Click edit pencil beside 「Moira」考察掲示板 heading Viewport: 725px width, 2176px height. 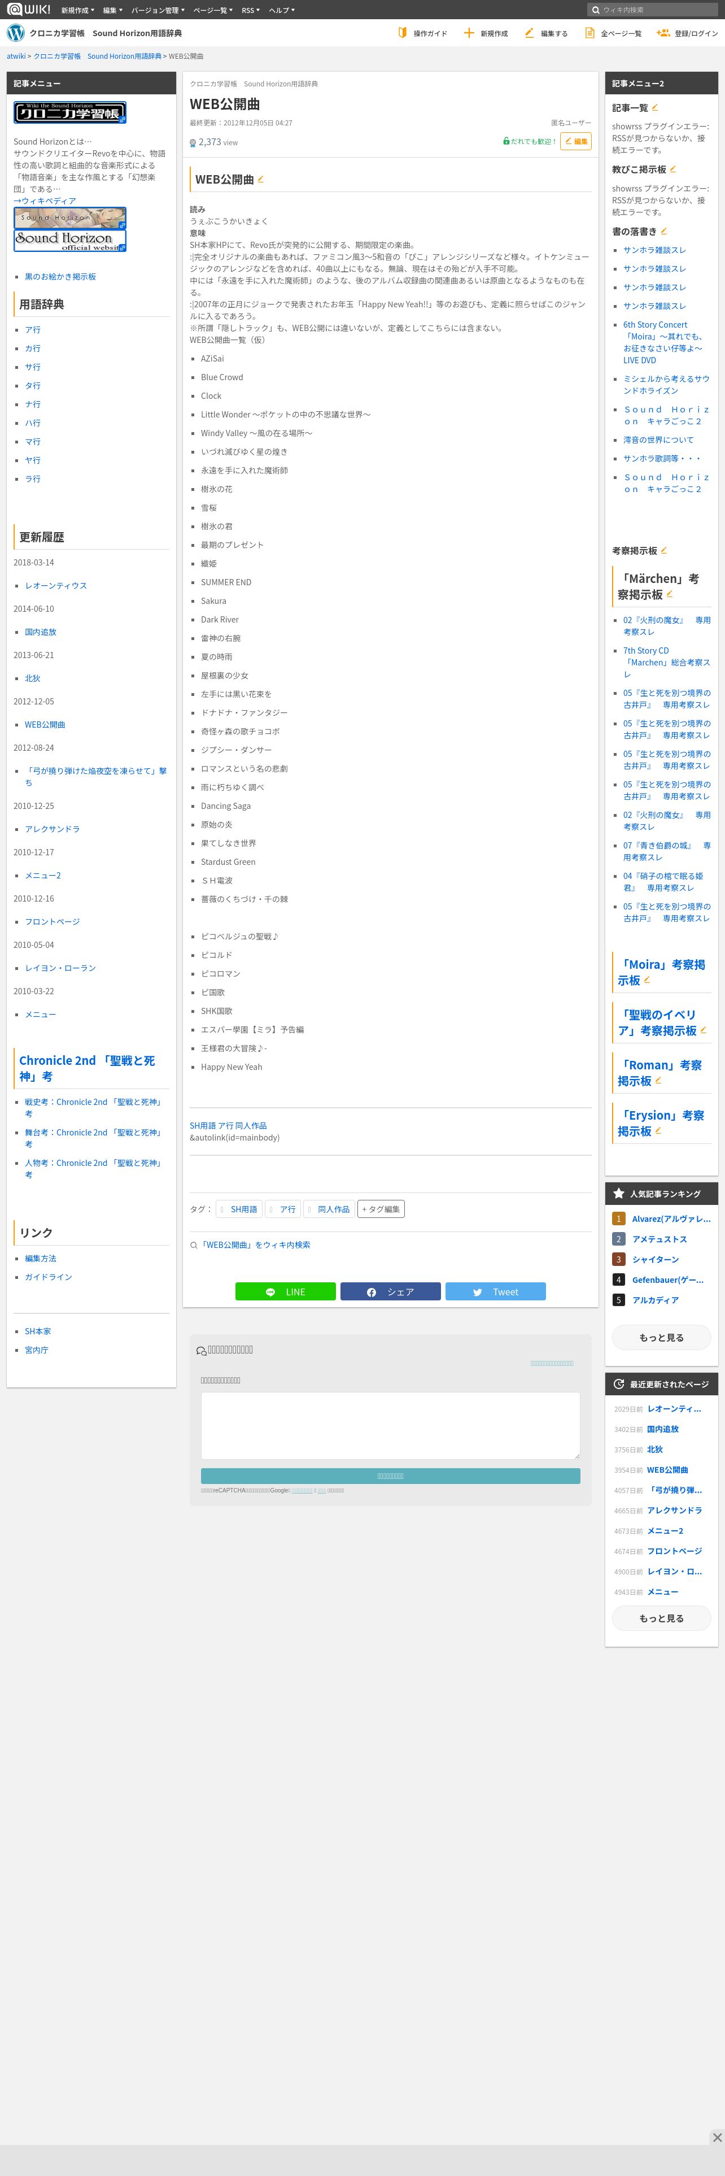647,981
